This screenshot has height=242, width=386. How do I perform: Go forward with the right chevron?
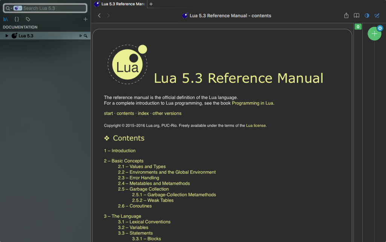coord(108,15)
